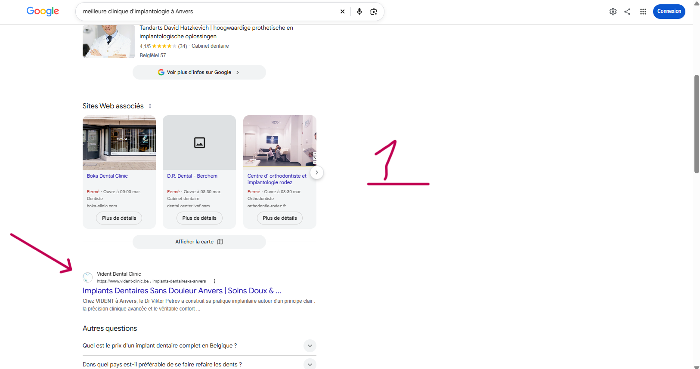The image size is (700, 369).
Task: Open the Google apps grid
Action: (643, 12)
